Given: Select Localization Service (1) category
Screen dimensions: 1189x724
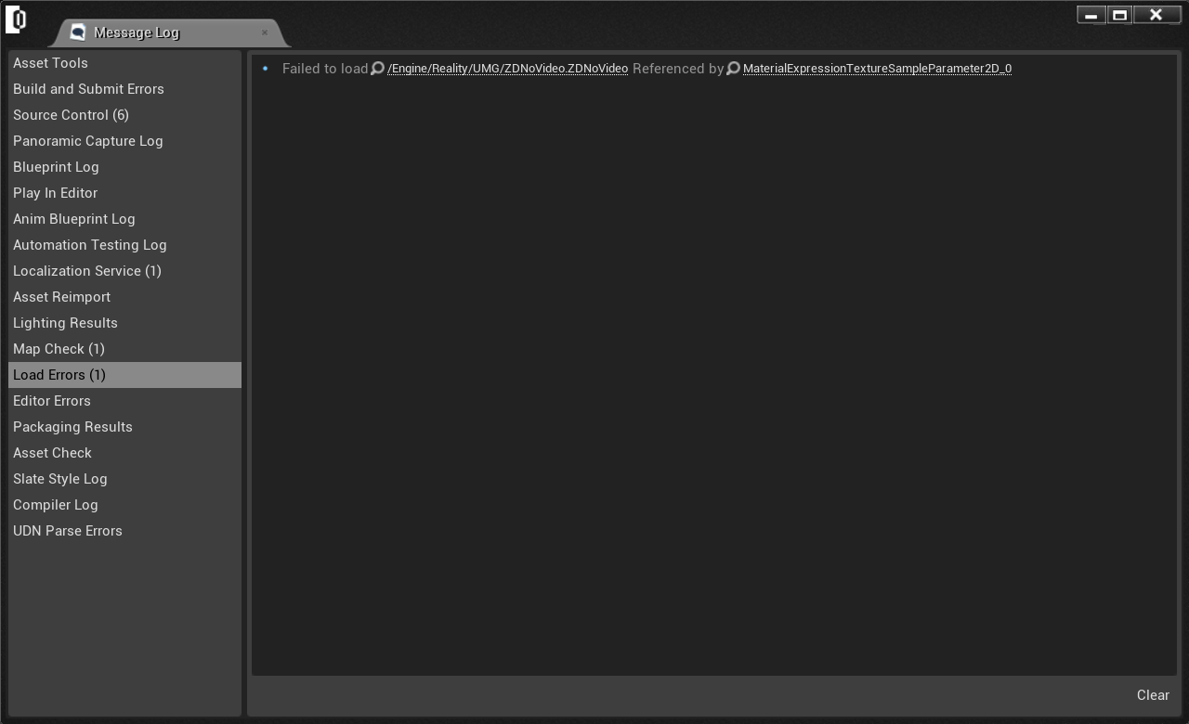Looking at the screenshot, I should tap(87, 271).
